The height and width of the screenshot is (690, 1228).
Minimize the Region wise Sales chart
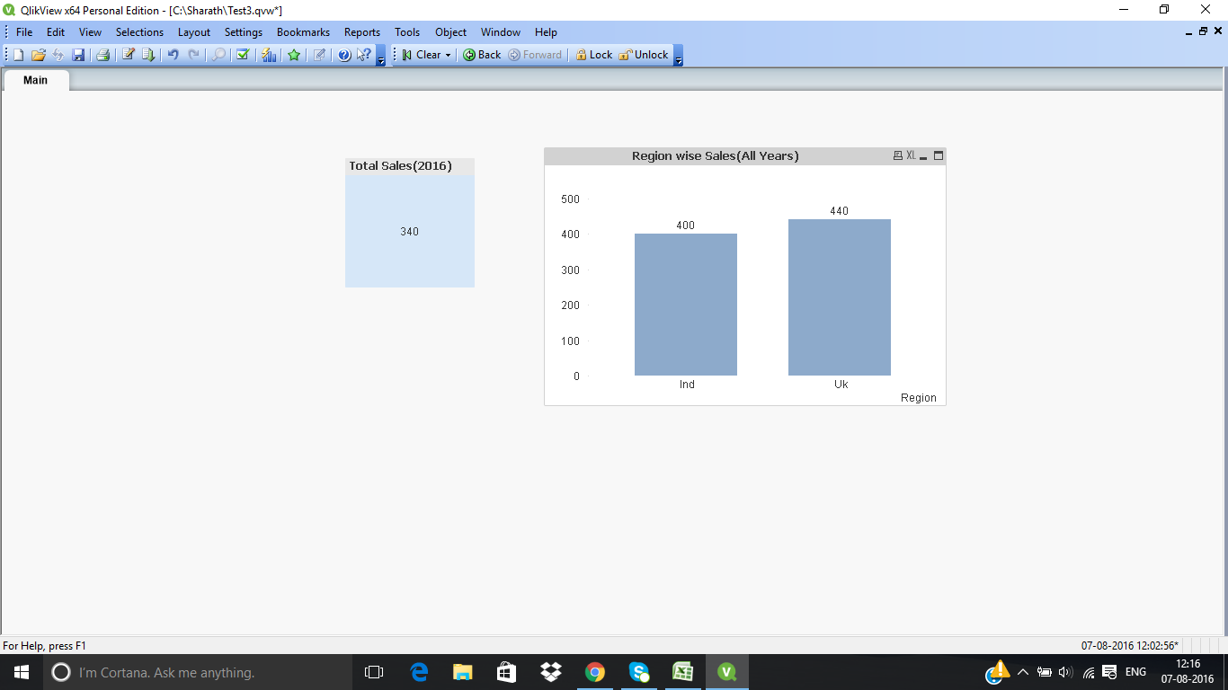923,156
